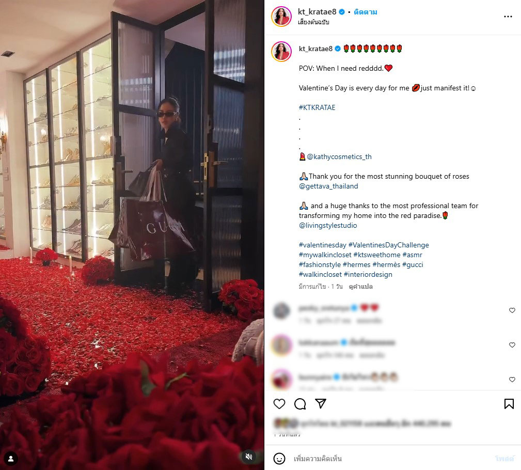The image size is (521, 470).
Task: Open kt_kratae8 profile picture in header
Action: tap(281, 16)
